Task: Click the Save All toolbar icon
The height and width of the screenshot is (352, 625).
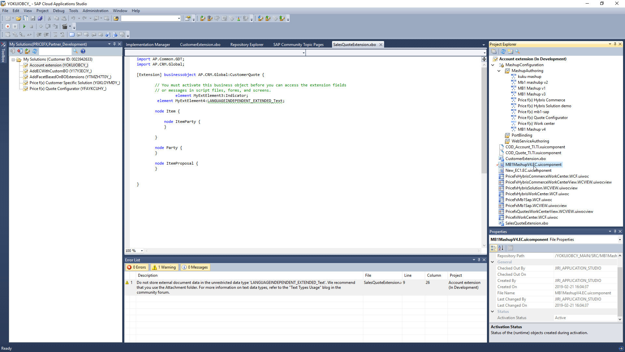Action: click(x=40, y=19)
